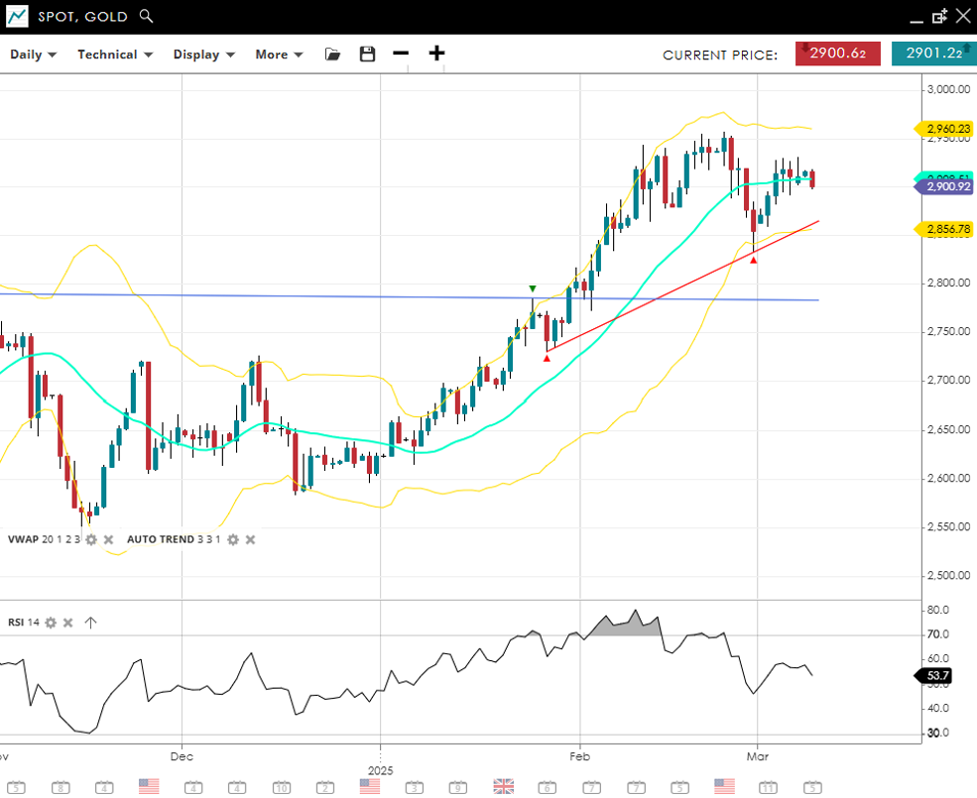Zoom in the chart with plus icon

click(436, 54)
